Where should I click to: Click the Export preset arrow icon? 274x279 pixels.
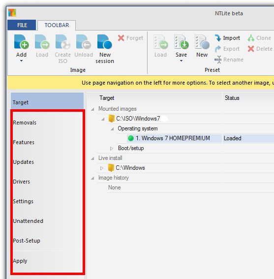tap(218, 49)
